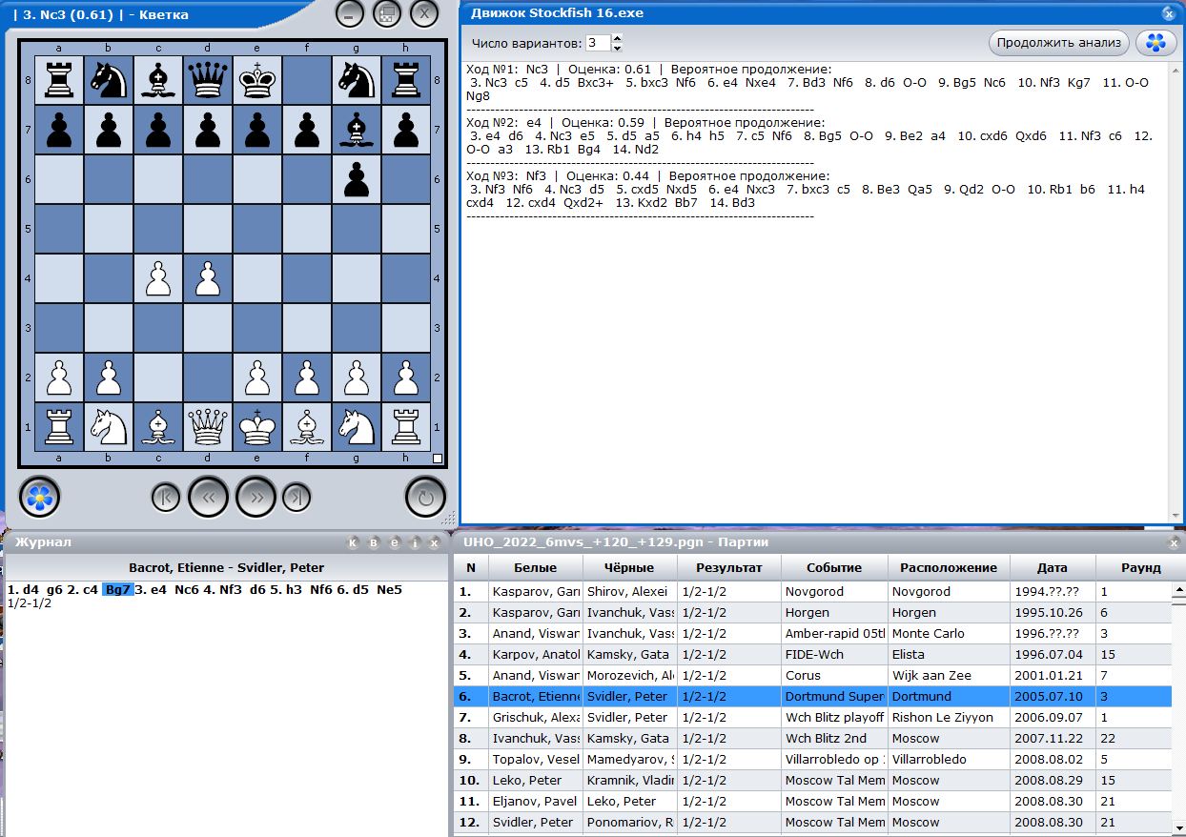This screenshot has height=837, width=1186.
Task: Advance one move with double-right arrow
Action: (256, 497)
